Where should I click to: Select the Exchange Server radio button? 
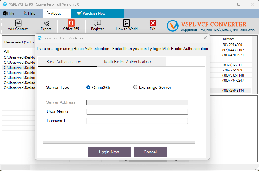click(135, 87)
